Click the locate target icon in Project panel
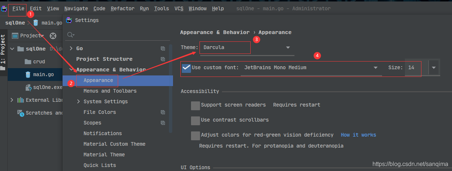The image size is (452, 171). pyautogui.click(x=53, y=36)
